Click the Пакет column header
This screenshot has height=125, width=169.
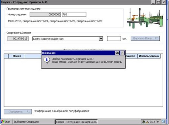tap(17, 56)
